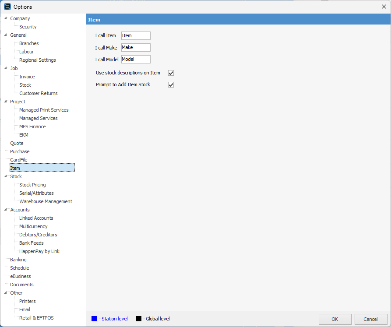
Task: Open Stock under the Job node
Action: tap(25, 85)
